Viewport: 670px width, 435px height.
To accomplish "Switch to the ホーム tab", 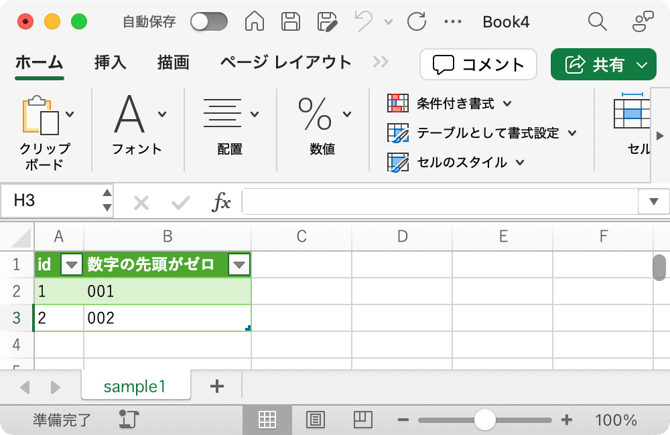I will [x=40, y=63].
